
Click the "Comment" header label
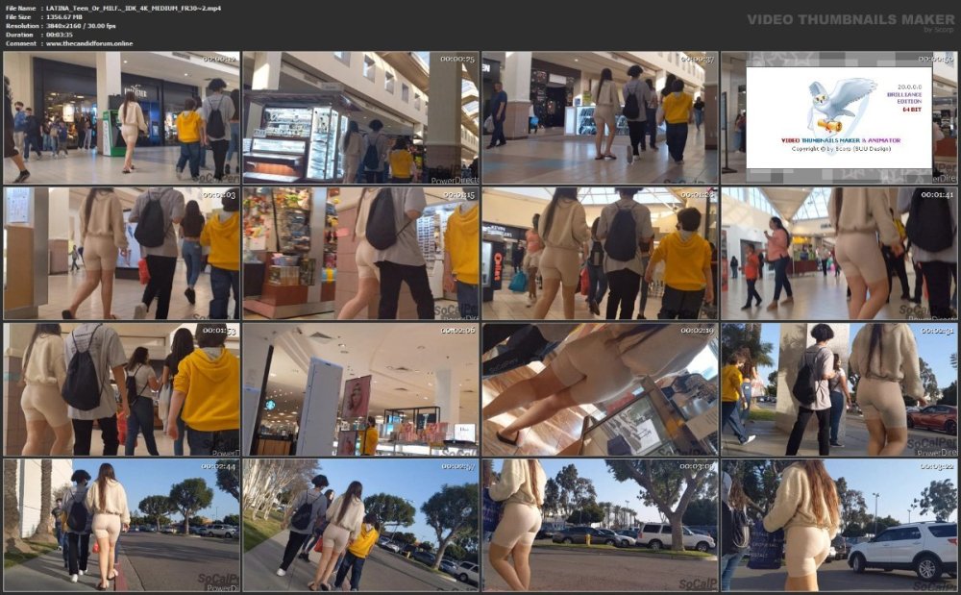21,43
